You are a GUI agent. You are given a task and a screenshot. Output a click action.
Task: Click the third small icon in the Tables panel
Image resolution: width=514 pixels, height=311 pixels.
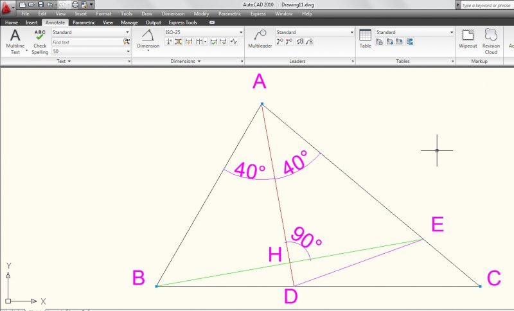[399, 42]
